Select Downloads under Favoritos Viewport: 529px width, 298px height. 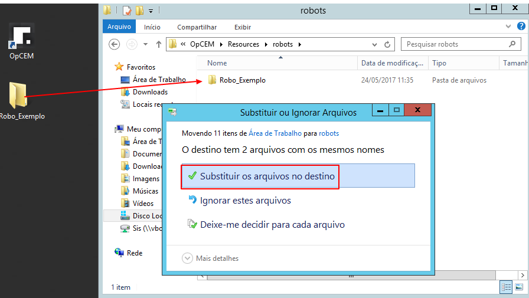point(150,92)
